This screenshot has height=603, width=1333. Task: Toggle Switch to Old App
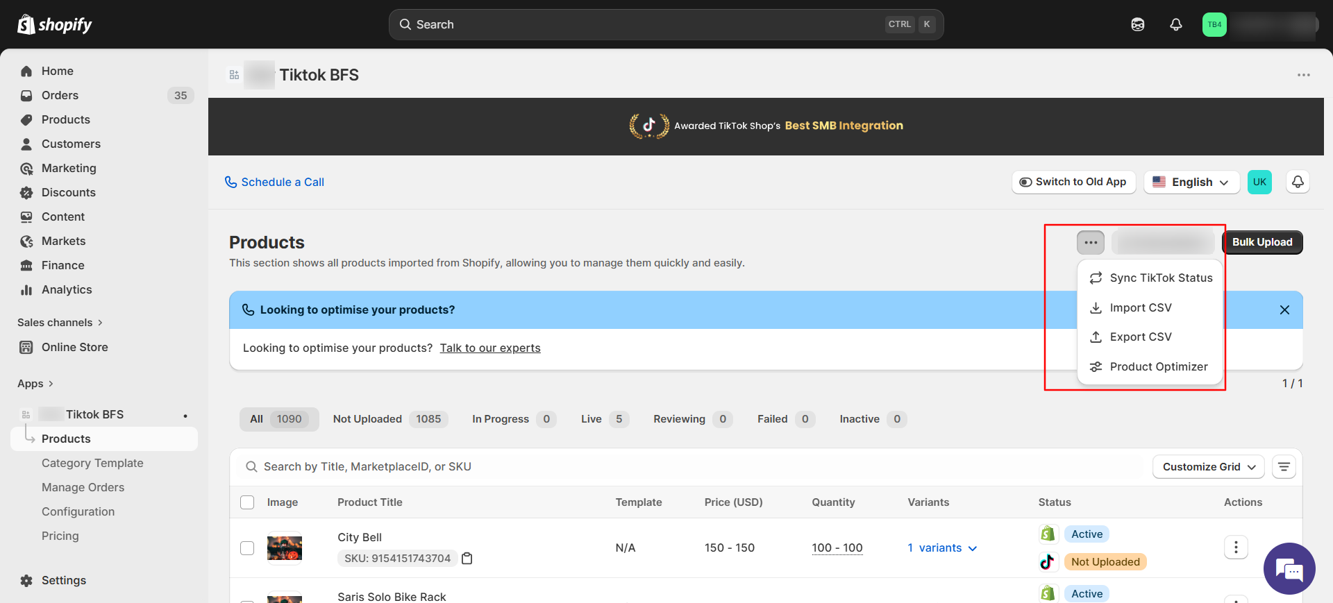coord(1073,182)
